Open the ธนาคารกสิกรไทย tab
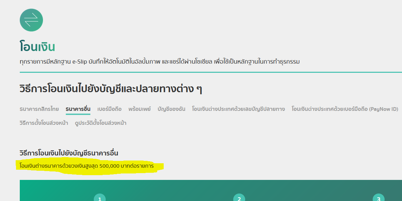 (x=39, y=109)
